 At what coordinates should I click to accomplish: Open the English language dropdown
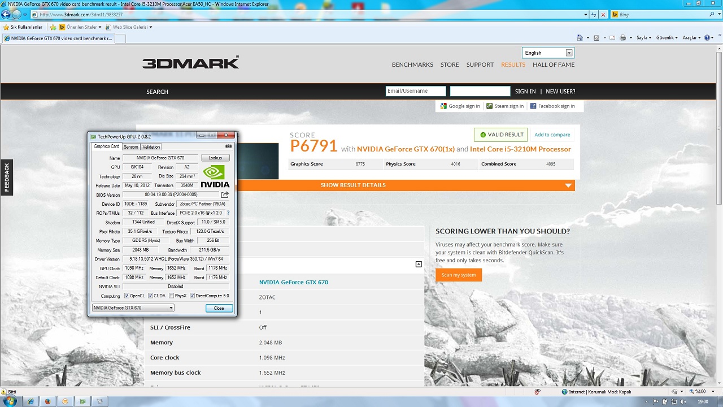547,53
